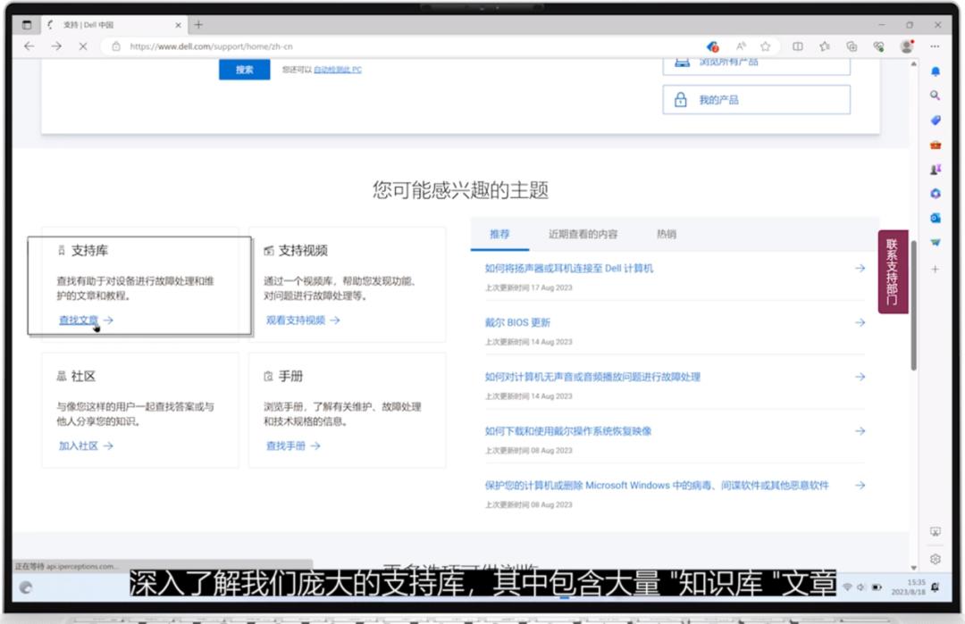
Task: Switch to the 热销 tab
Action: click(668, 234)
